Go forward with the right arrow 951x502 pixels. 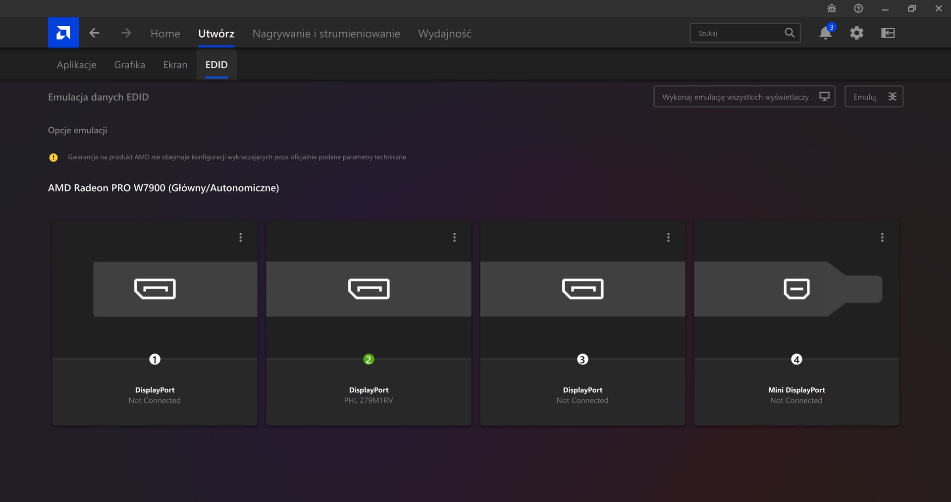point(126,33)
